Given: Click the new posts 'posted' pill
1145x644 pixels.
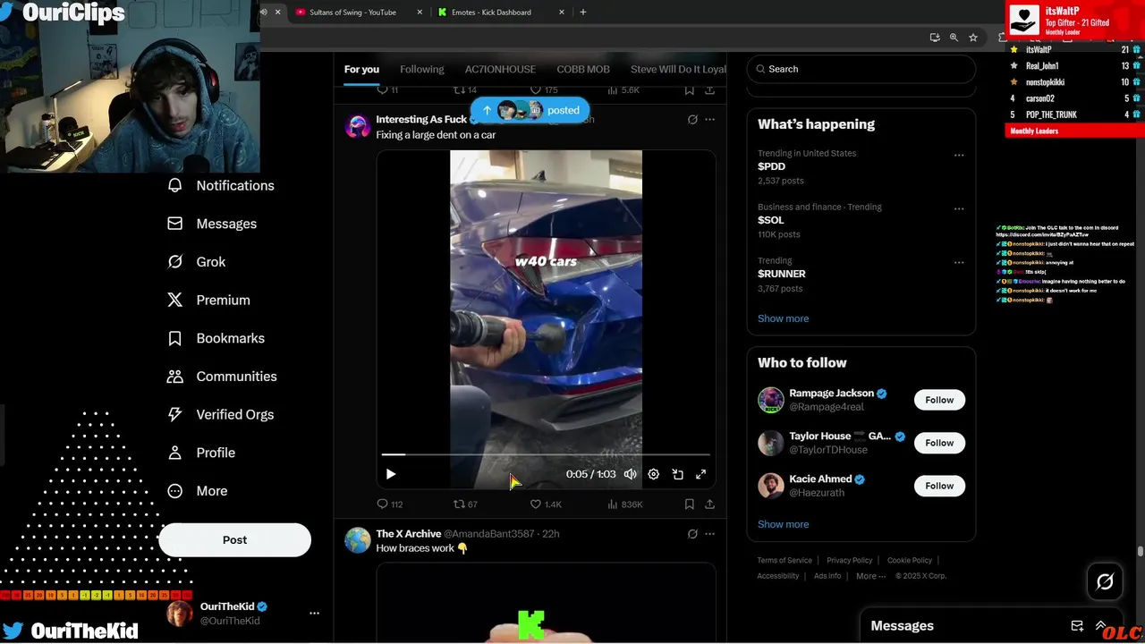Looking at the screenshot, I should click(530, 110).
